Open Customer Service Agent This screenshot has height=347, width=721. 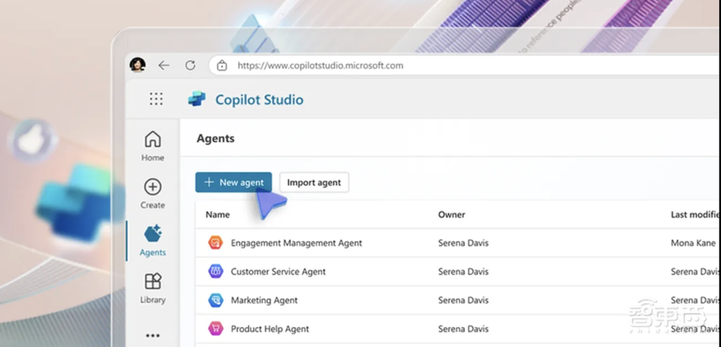point(278,271)
